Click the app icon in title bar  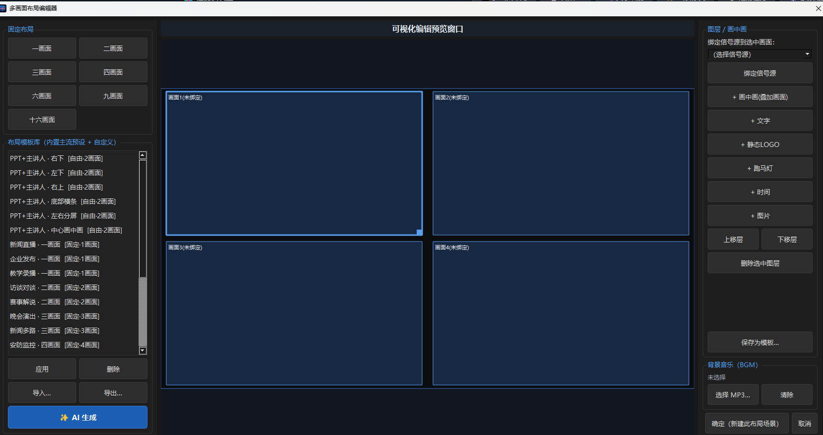(3, 8)
